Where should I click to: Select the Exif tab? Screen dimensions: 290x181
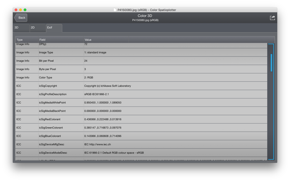click(54, 28)
